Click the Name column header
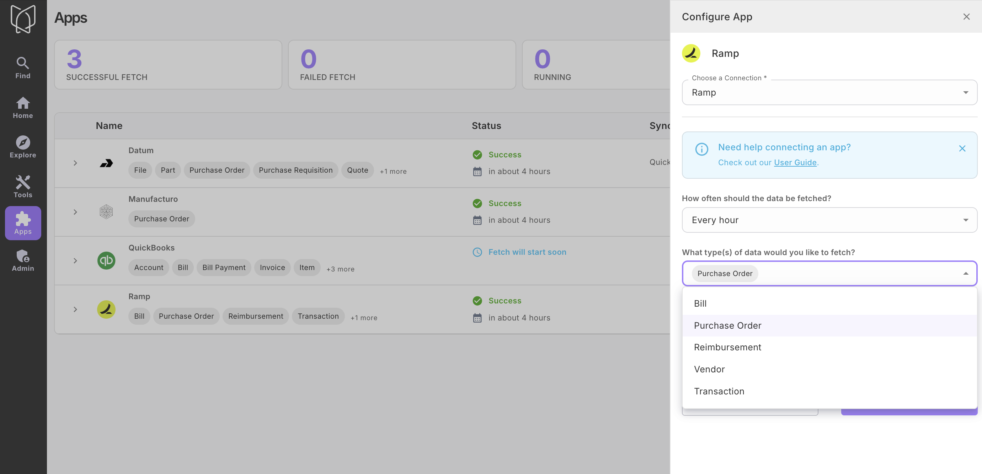This screenshot has width=982, height=474. click(109, 126)
